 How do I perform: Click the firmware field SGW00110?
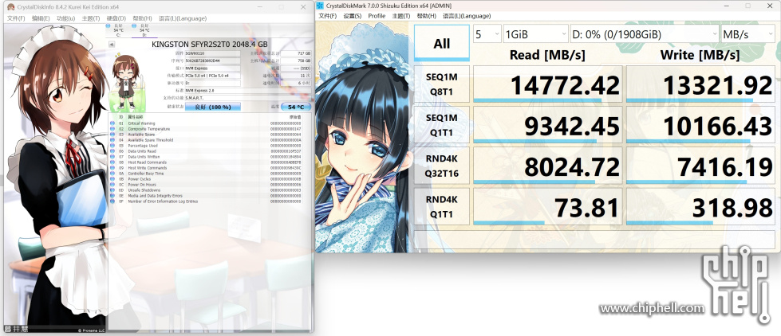(213, 53)
